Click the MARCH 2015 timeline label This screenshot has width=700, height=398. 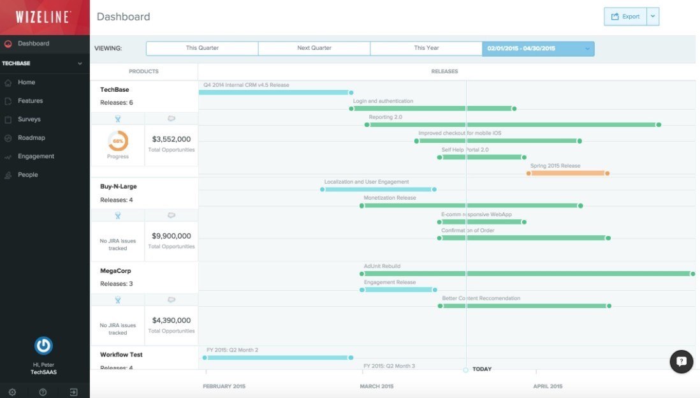pos(376,387)
